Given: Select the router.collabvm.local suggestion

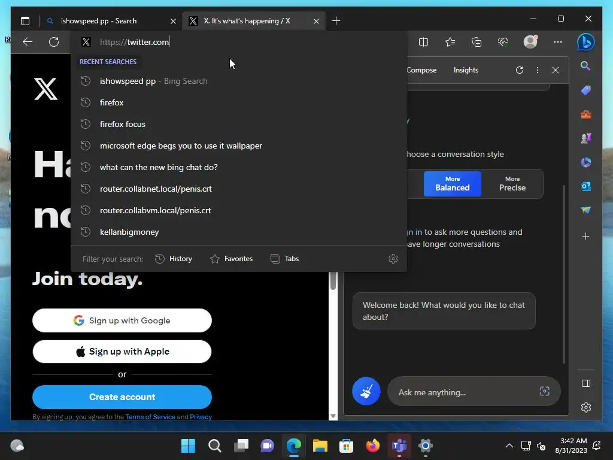Looking at the screenshot, I should click(238, 210).
